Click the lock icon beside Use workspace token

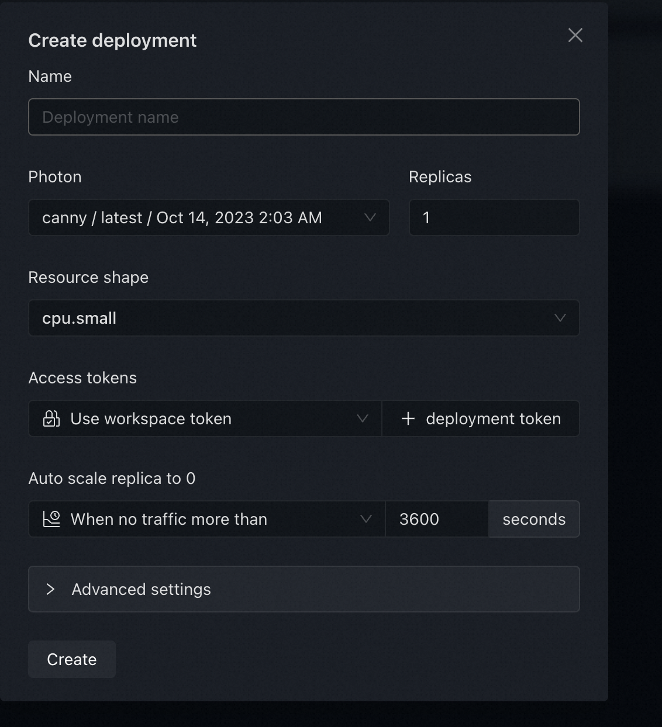click(51, 419)
